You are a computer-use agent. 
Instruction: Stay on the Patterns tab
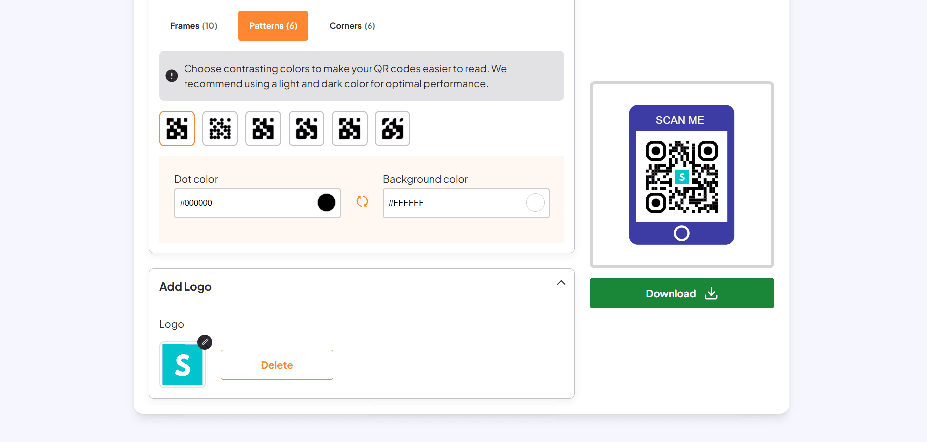click(273, 25)
